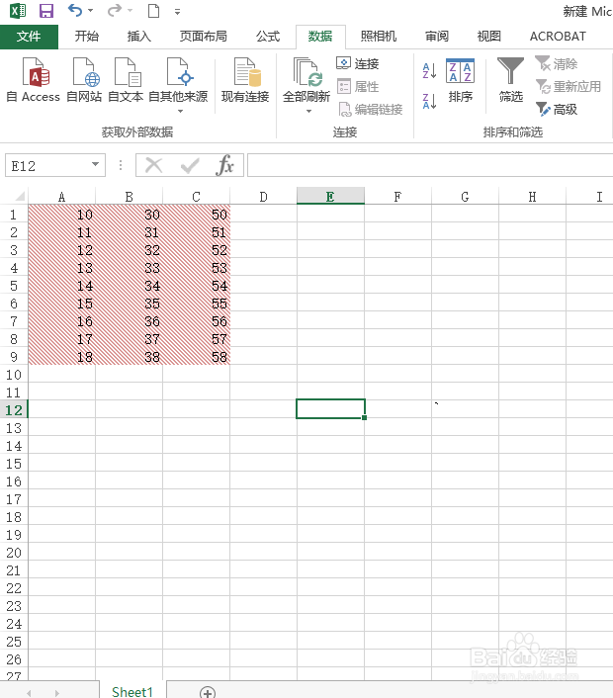This screenshot has height=698, width=613.
Task: Expand the Name Box dropdown arrow
Action: pyautogui.click(x=95, y=165)
